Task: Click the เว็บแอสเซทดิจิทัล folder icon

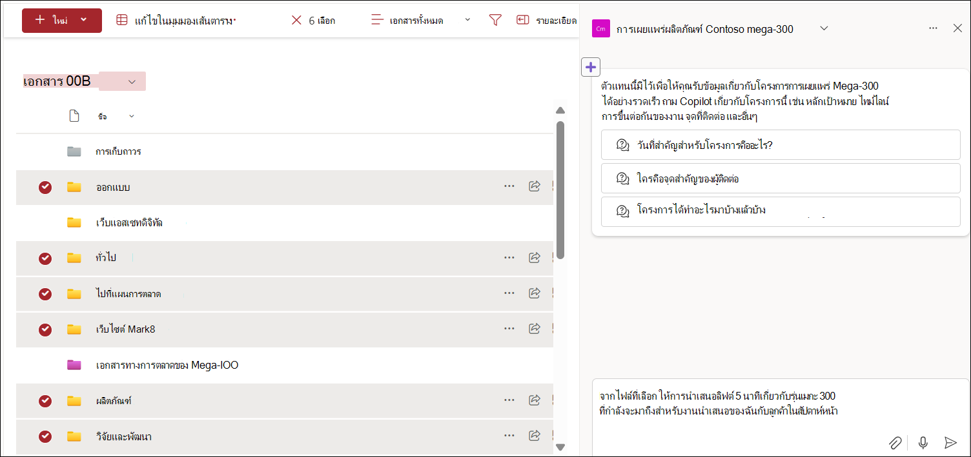Action: pos(74,222)
